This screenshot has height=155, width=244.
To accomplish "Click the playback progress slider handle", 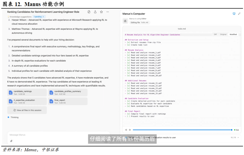I will coord(231,130).
